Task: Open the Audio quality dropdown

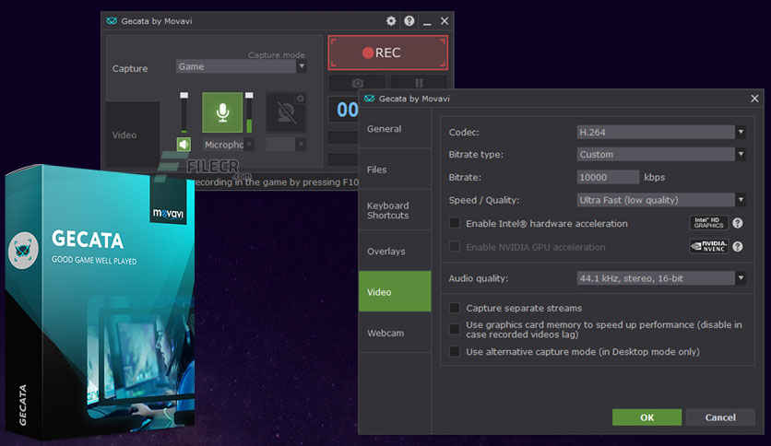Action: (660, 277)
